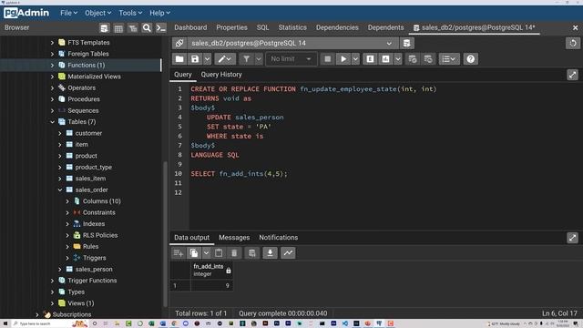
Task: Expand the Views (1) node
Action: coord(52,303)
